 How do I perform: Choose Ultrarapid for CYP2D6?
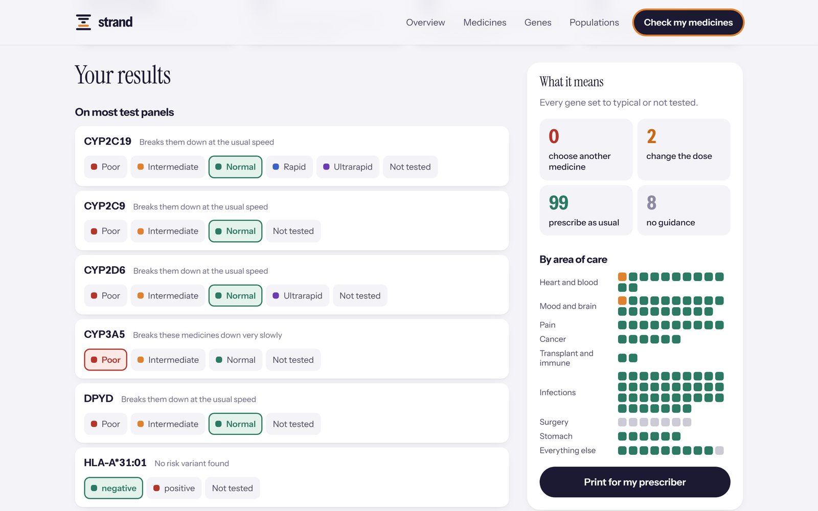coord(298,295)
